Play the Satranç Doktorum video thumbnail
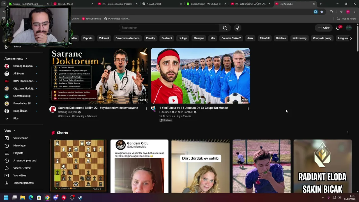This screenshot has height=202, width=359. (99, 76)
